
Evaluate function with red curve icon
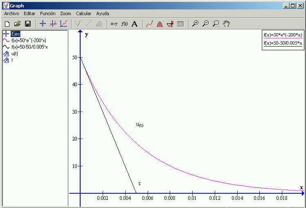coord(149,24)
